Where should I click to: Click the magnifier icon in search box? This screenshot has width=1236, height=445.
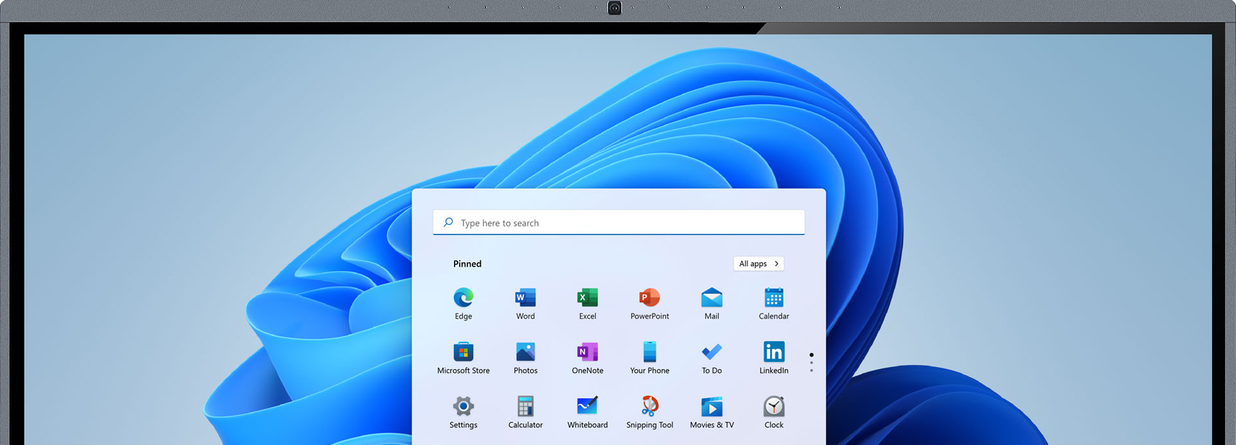[448, 222]
